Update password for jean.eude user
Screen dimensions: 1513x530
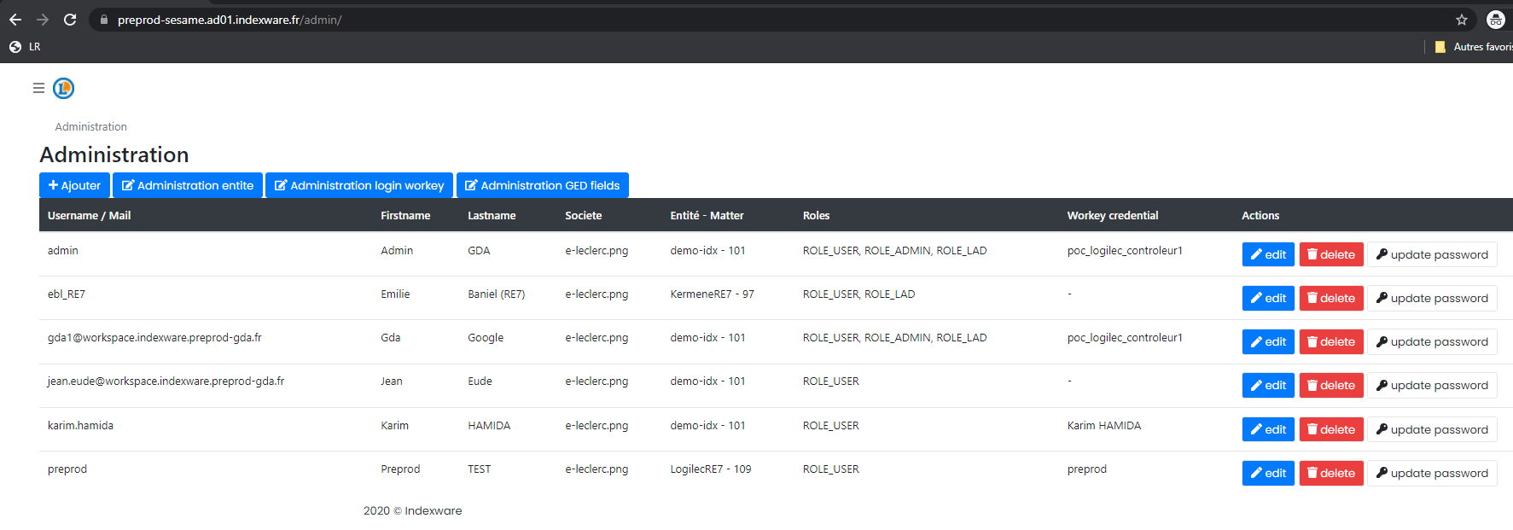[x=1432, y=385]
